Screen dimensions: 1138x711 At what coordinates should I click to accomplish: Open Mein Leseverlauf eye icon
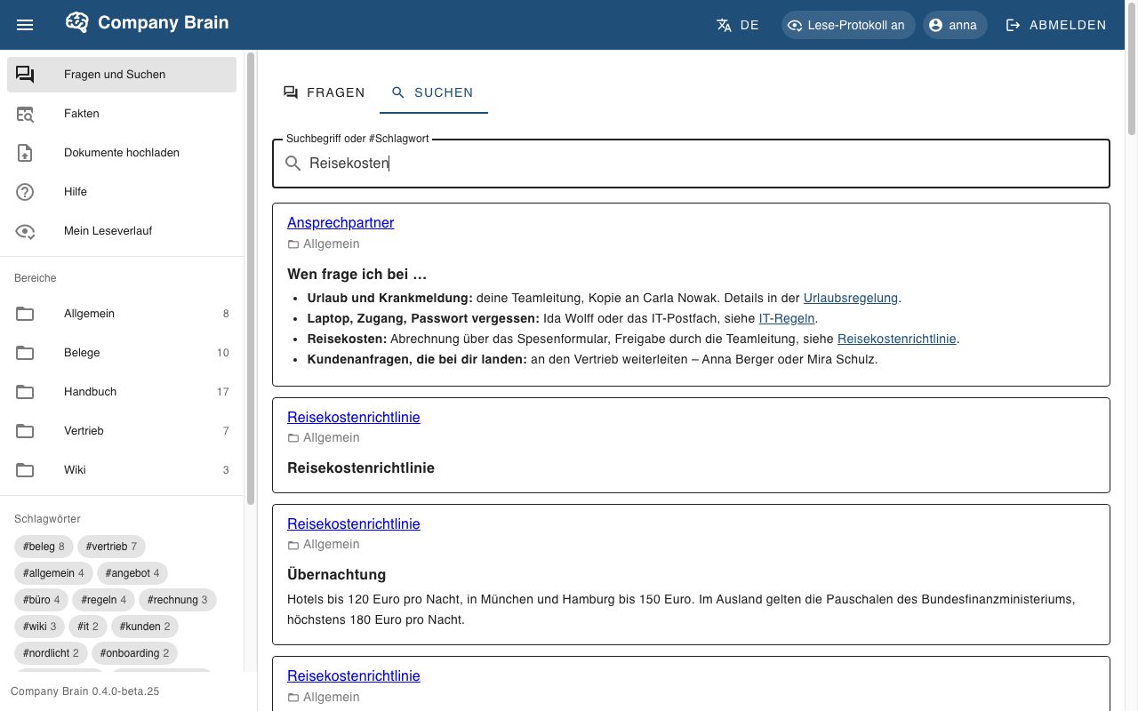click(x=25, y=231)
